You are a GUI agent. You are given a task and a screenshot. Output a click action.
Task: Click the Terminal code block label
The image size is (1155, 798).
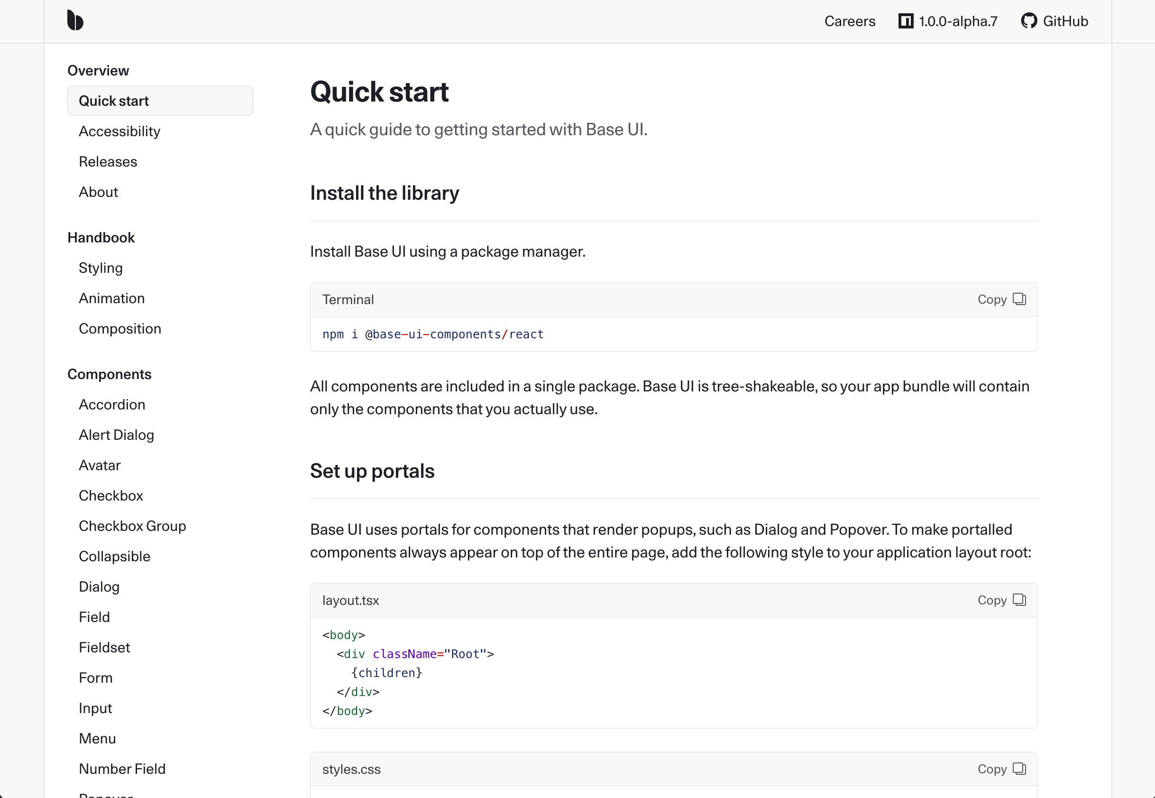[348, 299]
